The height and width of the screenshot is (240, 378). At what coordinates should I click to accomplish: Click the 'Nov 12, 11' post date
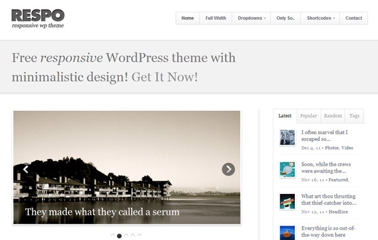pyautogui.click(x=312, y=212)
